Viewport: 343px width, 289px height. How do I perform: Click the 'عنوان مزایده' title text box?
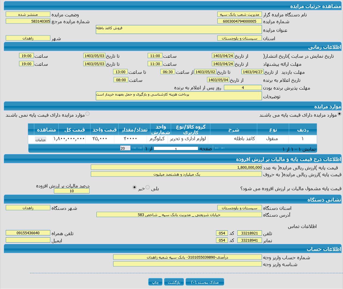pyautogui.click(x=179, y=29)
